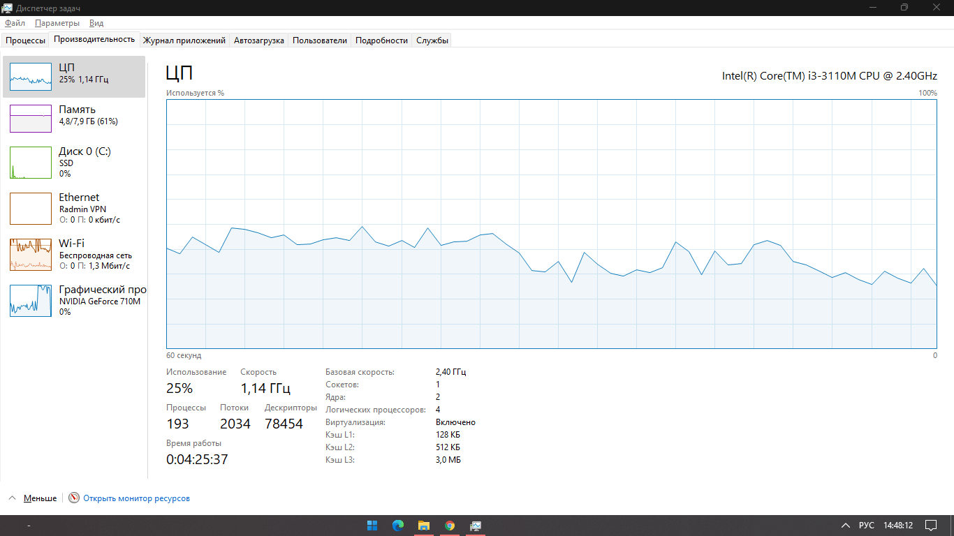Screen dimensions: 954x536
Task: Select the ЦП mini graph thumbnail
Action: coord(31,76)
